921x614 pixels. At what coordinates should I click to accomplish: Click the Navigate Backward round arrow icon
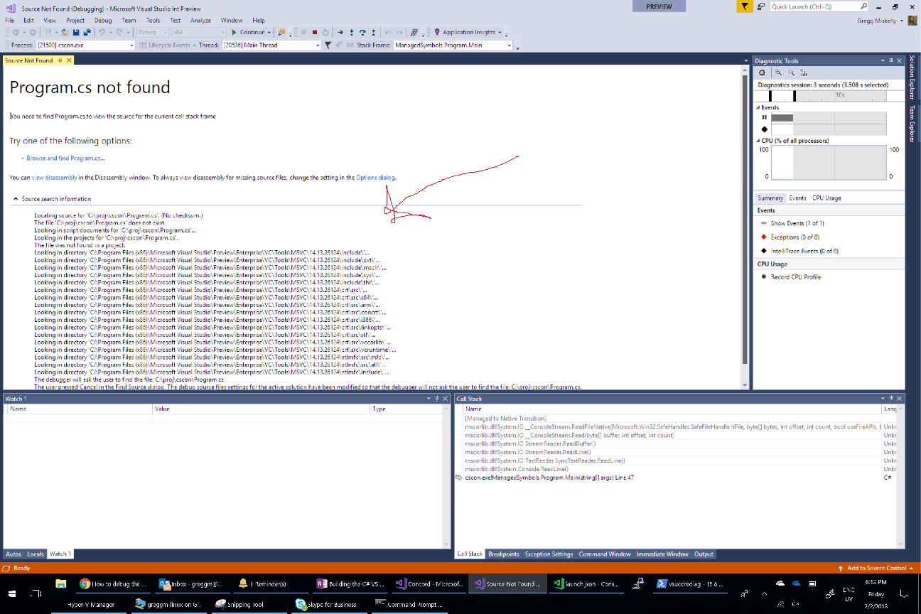click(16, 32)
